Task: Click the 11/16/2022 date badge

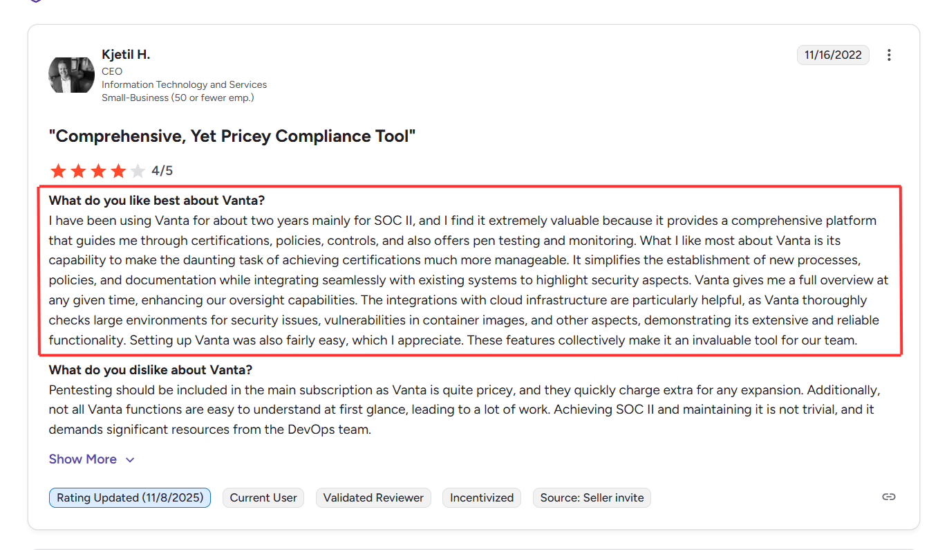Action: click(833, 55)
